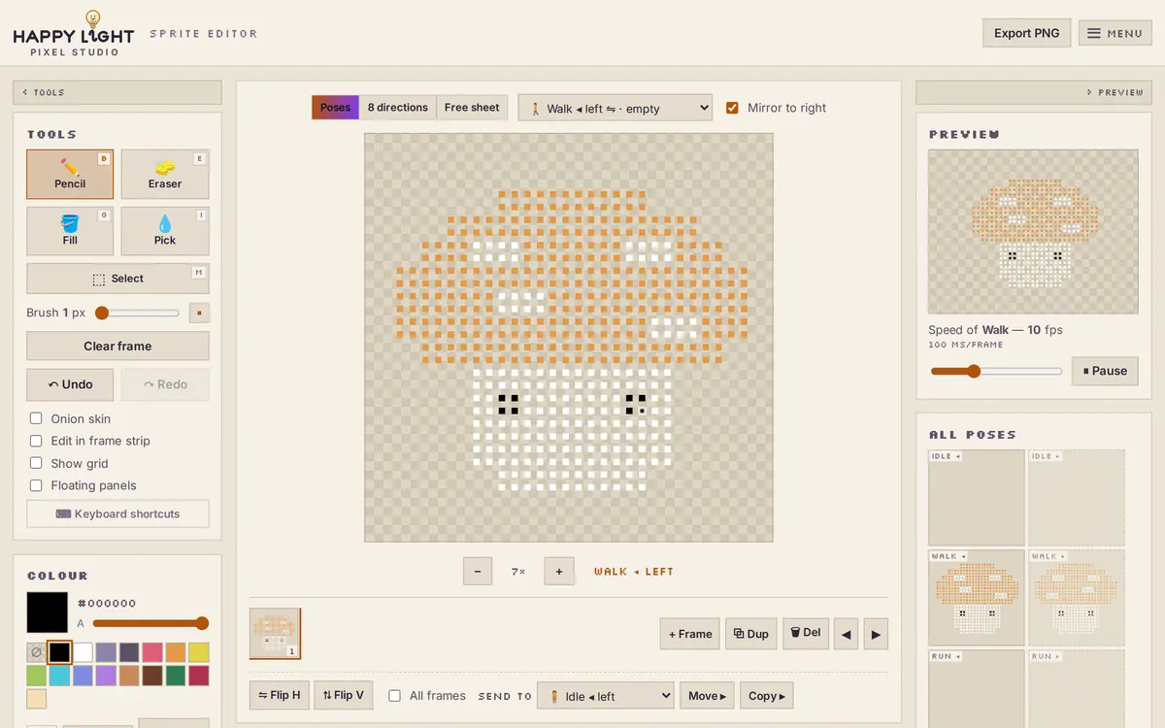Enable Onion skin

36,418
